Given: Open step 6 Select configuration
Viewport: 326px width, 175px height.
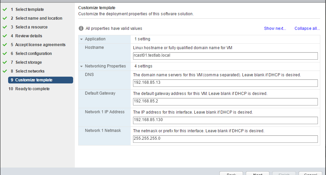Looking at the screenshot, I should (33, 54).
